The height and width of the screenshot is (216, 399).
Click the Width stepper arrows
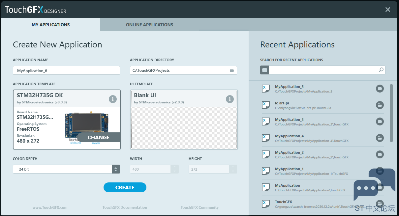point(175,169)
